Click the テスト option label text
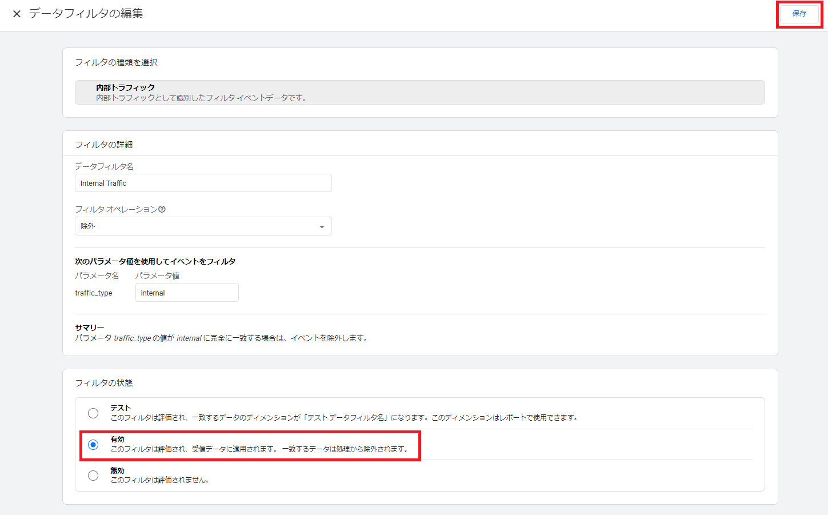Image resolution: width=828 pixels, height=515 pixels. pos(121,408)
